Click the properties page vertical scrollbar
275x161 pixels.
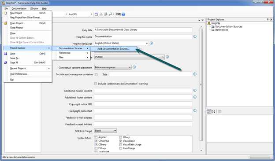pos(201,84)
